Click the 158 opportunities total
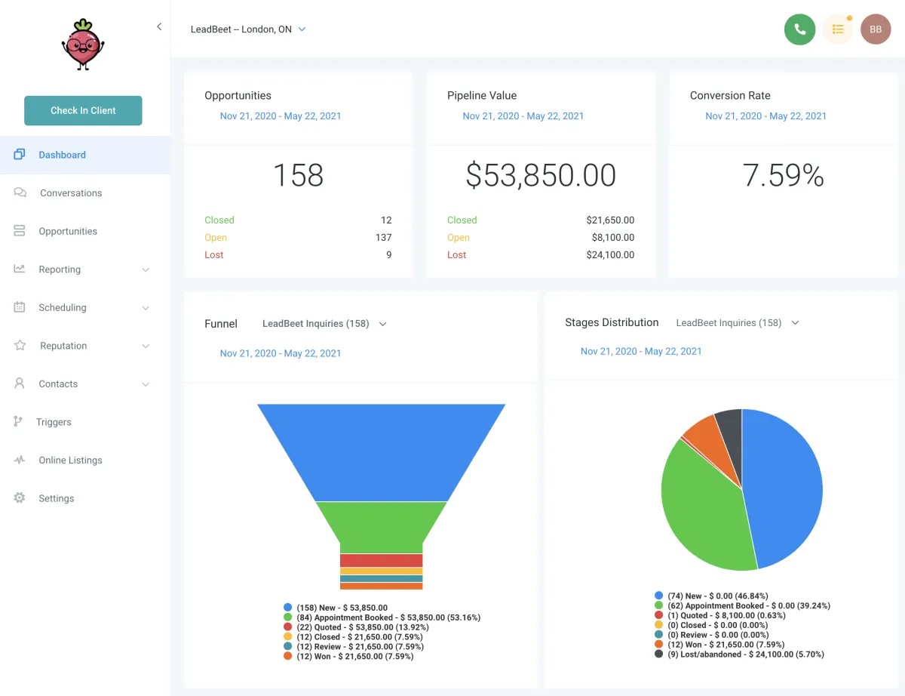This screenshot has width=905, height=696. tap(298, 175)
